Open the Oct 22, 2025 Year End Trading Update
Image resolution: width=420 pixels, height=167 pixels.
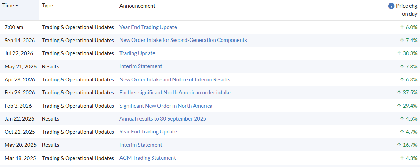[148, 132]
